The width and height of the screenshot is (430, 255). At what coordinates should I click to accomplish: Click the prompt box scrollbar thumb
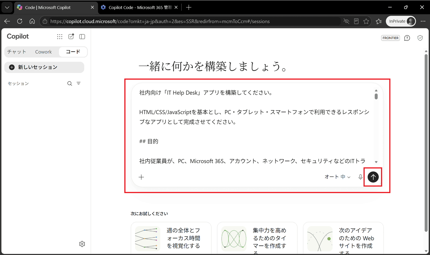pyautogui.click(x=376, y=96)
